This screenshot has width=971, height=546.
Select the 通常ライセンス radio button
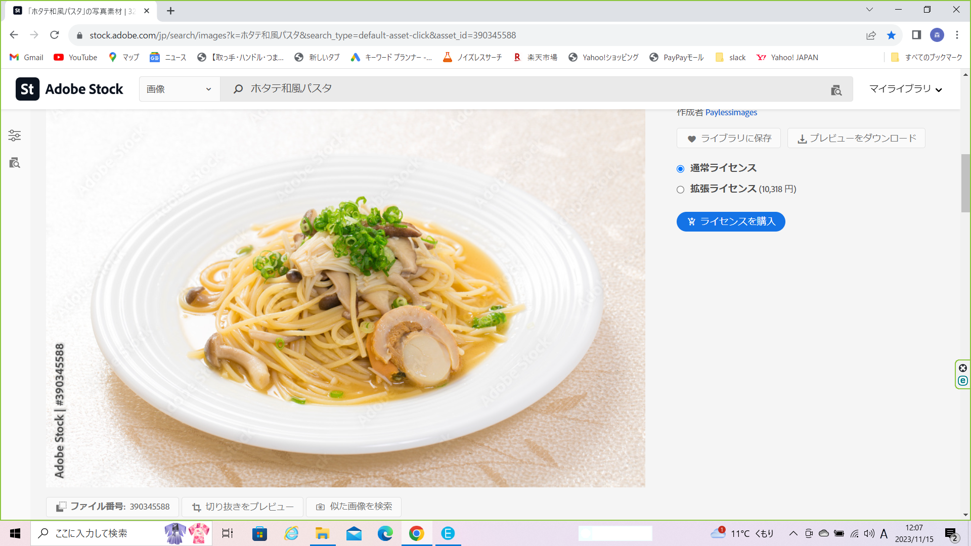pyautogui.click(x=680, y=169)
